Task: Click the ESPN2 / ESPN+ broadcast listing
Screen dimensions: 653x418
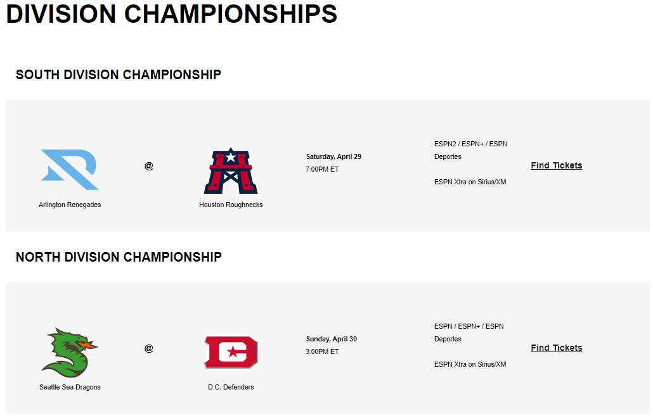Action: (x=470, y=144)
